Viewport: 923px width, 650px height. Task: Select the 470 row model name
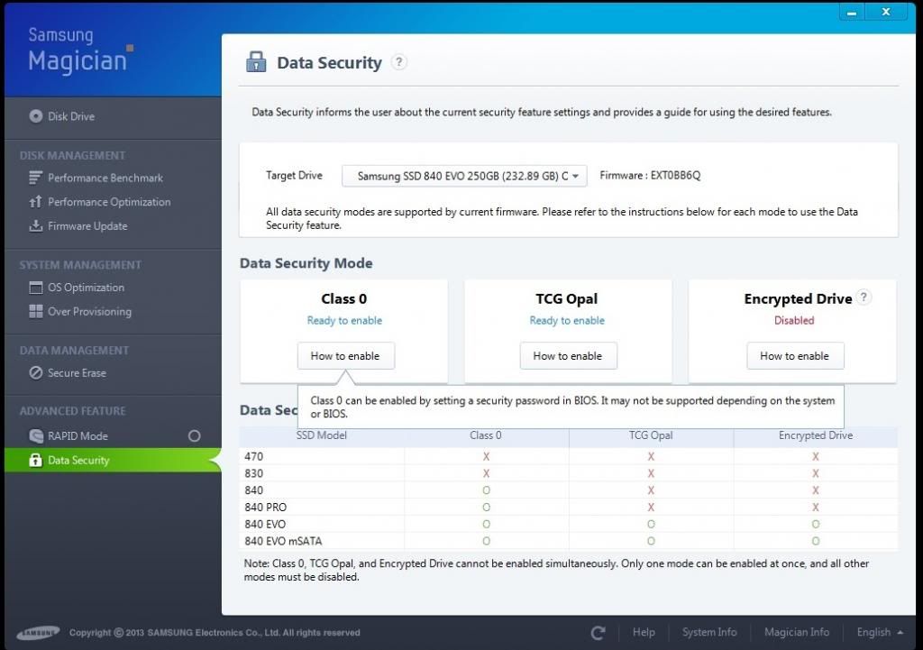click(253, 456)
